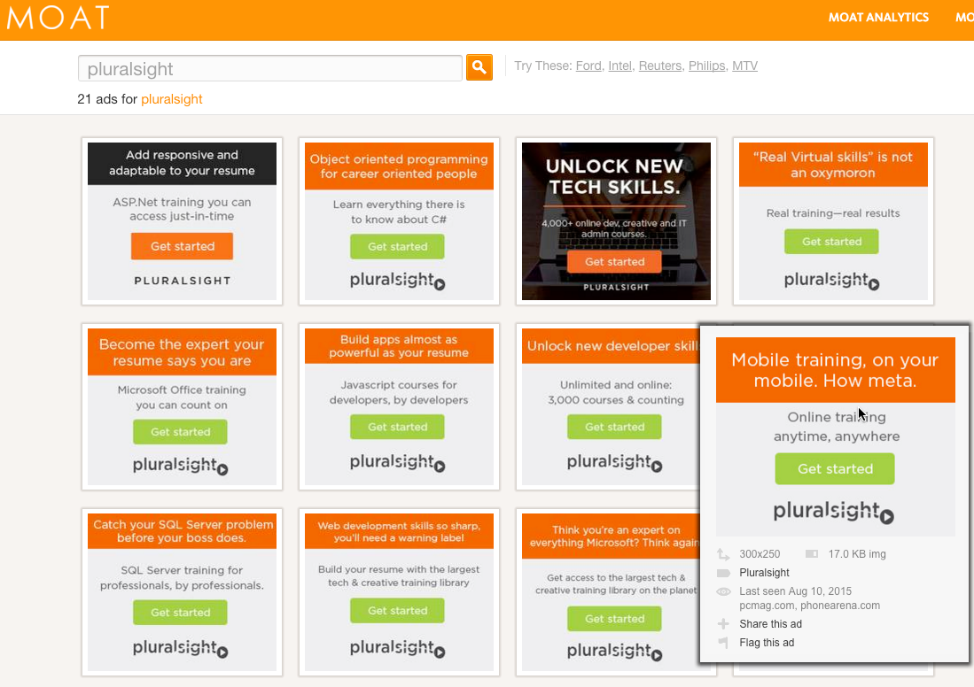Open the MTV example search link

click(x=744, y=66)
